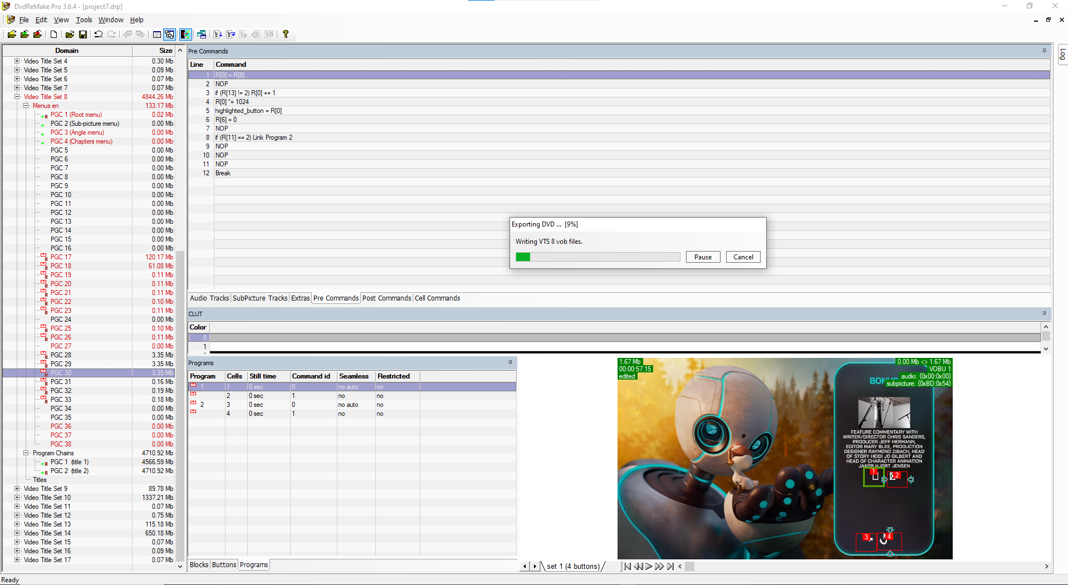Viewport: 1068px width, 585px height.
Task: Expand Video Title Set 4 node
Action: (x=17, y=61)
